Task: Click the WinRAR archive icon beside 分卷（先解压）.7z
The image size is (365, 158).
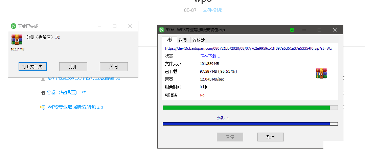Action: (x=17, y=39)
